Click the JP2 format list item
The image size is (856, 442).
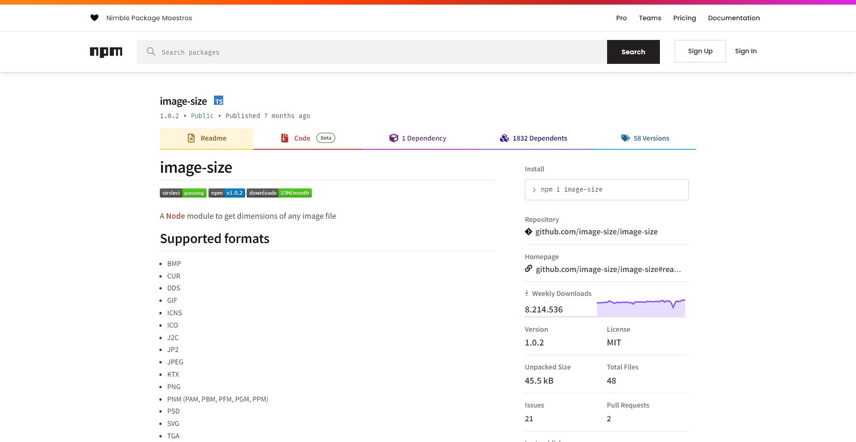click(173, 350)
